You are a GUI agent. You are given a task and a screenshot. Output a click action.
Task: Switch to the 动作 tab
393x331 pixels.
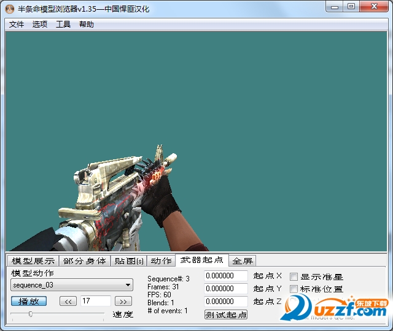pyautogui.click(x=161, y=261)
